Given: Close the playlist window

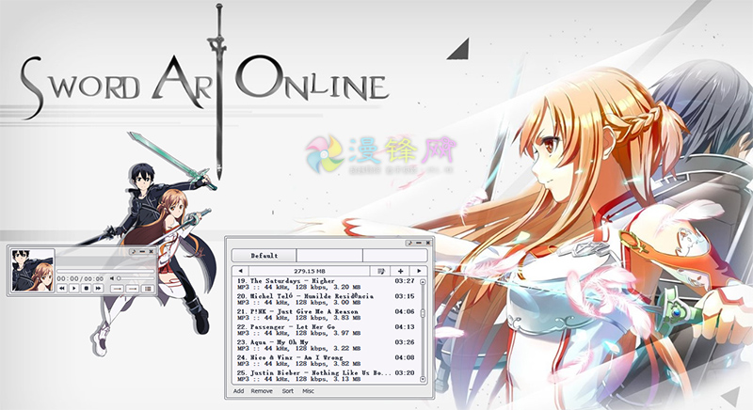Looking at the screenshot, I should coord(427,243).
